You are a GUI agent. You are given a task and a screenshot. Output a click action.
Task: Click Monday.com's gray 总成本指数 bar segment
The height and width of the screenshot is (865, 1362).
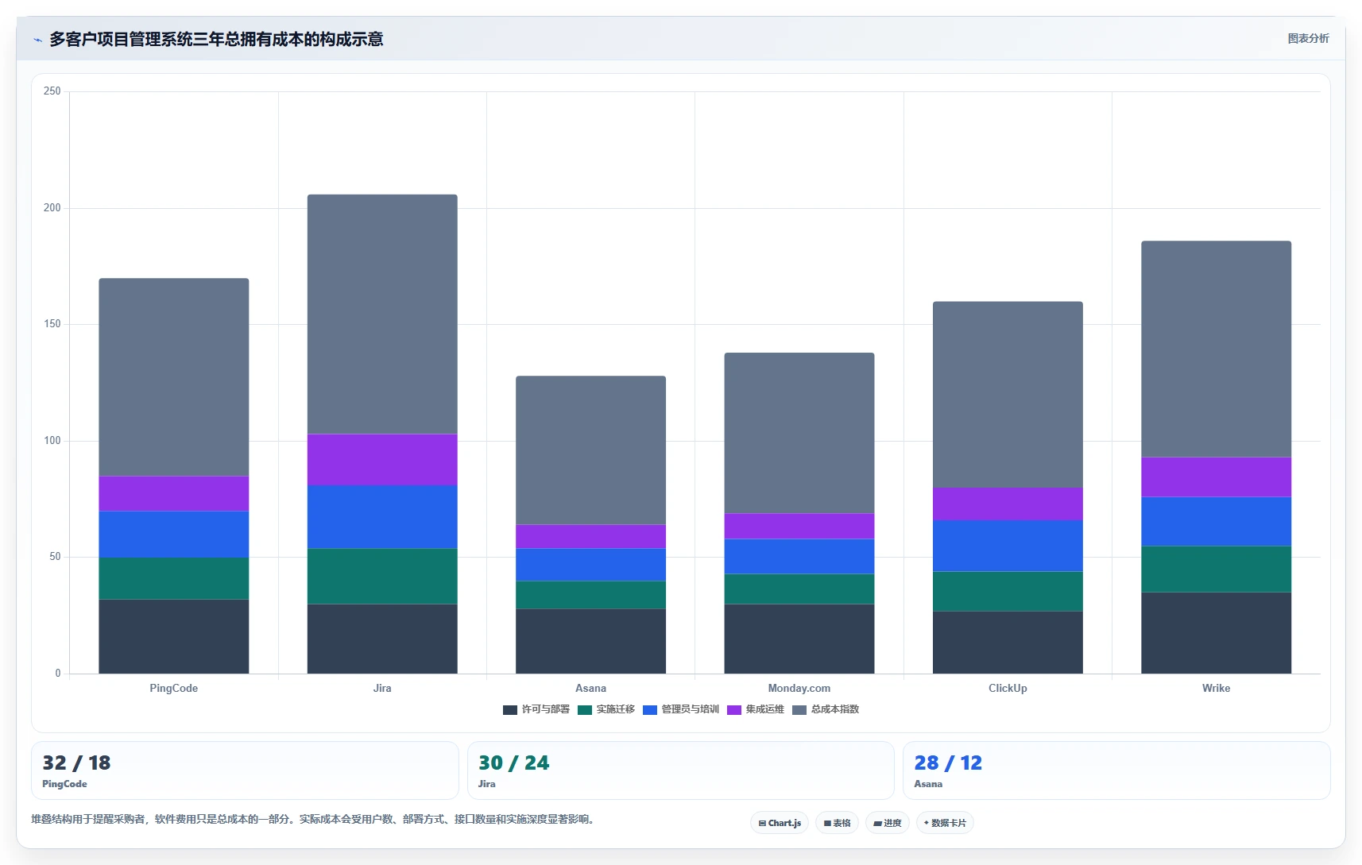[799, 434]
